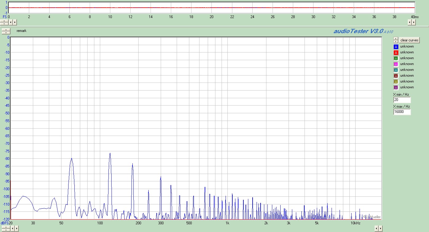Select the purple curve A icon
Image resolution: width=429 pixels, height=232 pixels.
[x=396, y=87]
